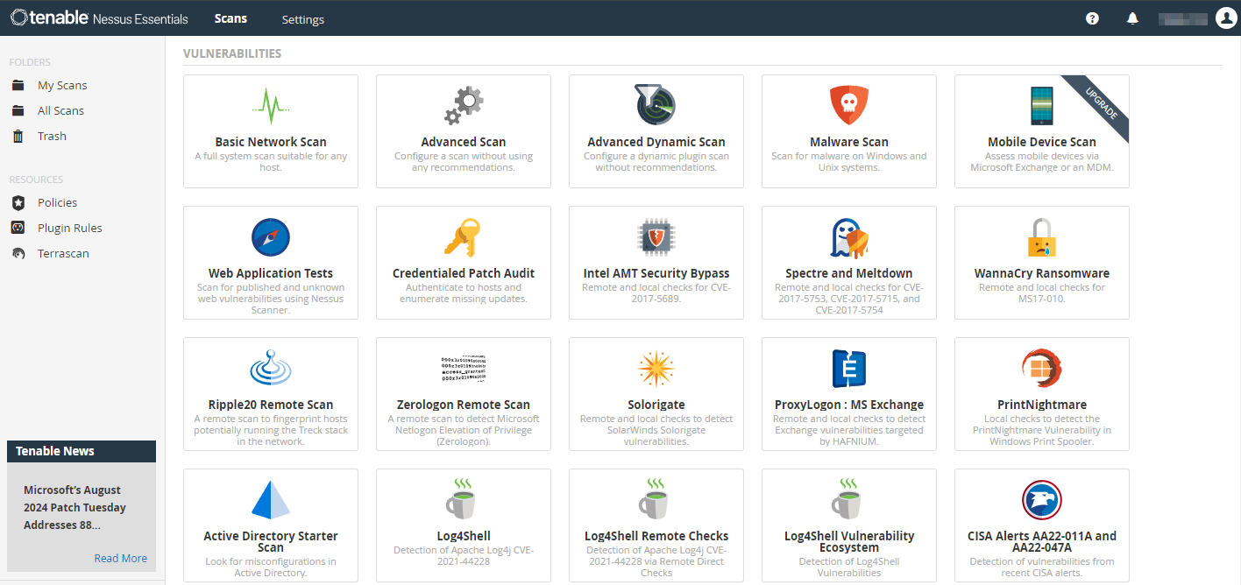Image resolution: width=1241 pixels, height=585 pixels.
Task: Click the blurred username in header
Action: pyautogui.click(x=1182, y=18)
